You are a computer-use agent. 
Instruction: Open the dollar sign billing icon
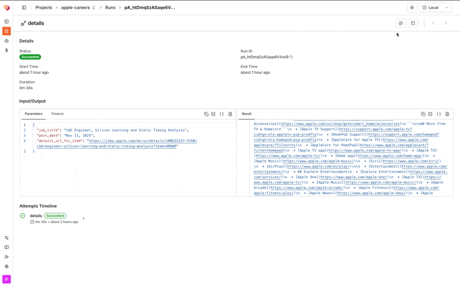(x=6, y=50)
